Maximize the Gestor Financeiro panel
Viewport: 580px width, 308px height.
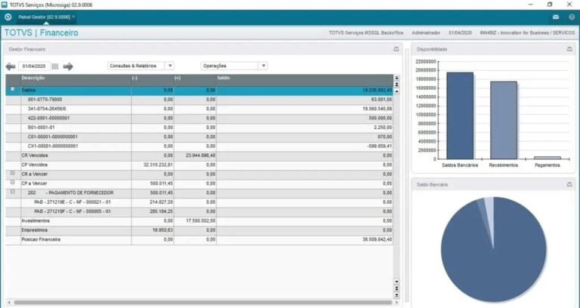pyautogui.click(x=396, y=48)
